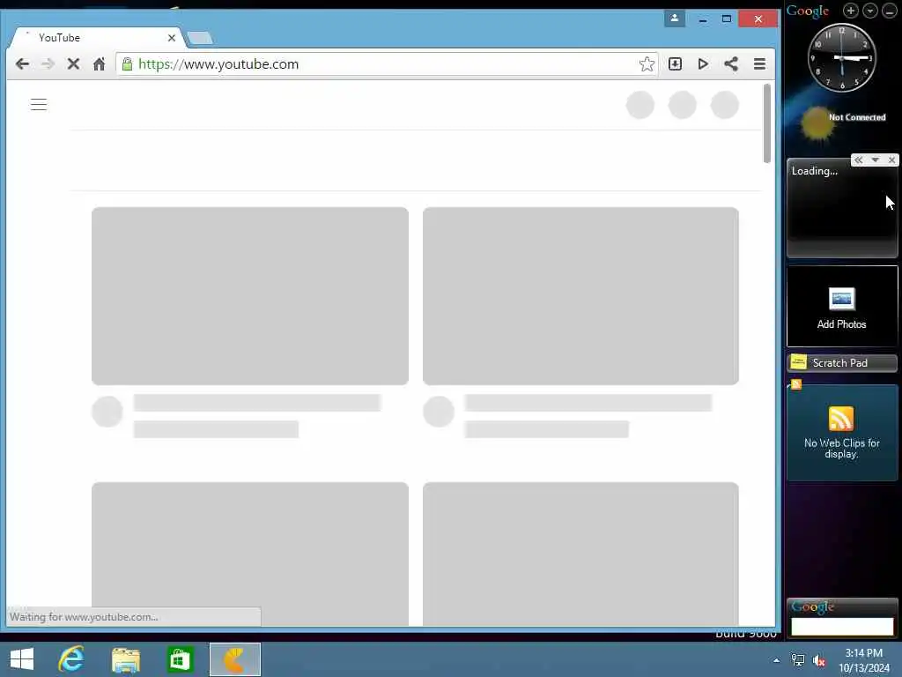
Task: Stop loading the page with the X button
Action: [73, 63]
